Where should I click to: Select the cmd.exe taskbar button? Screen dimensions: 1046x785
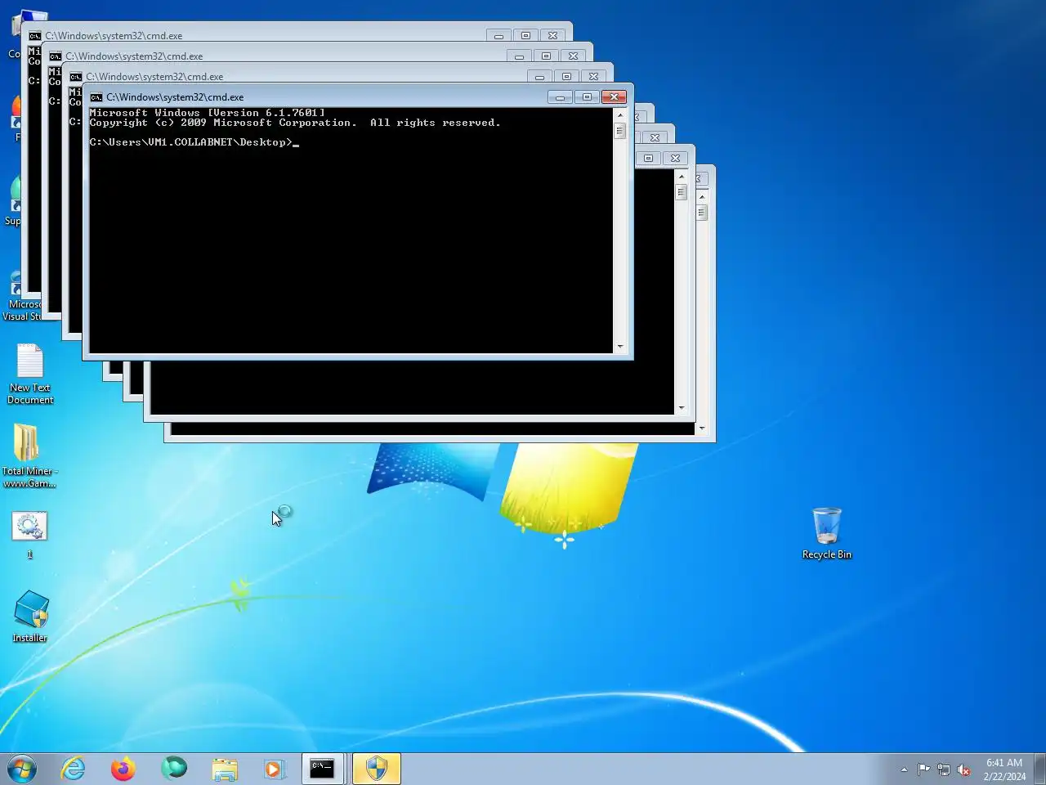tap(323, 769)
